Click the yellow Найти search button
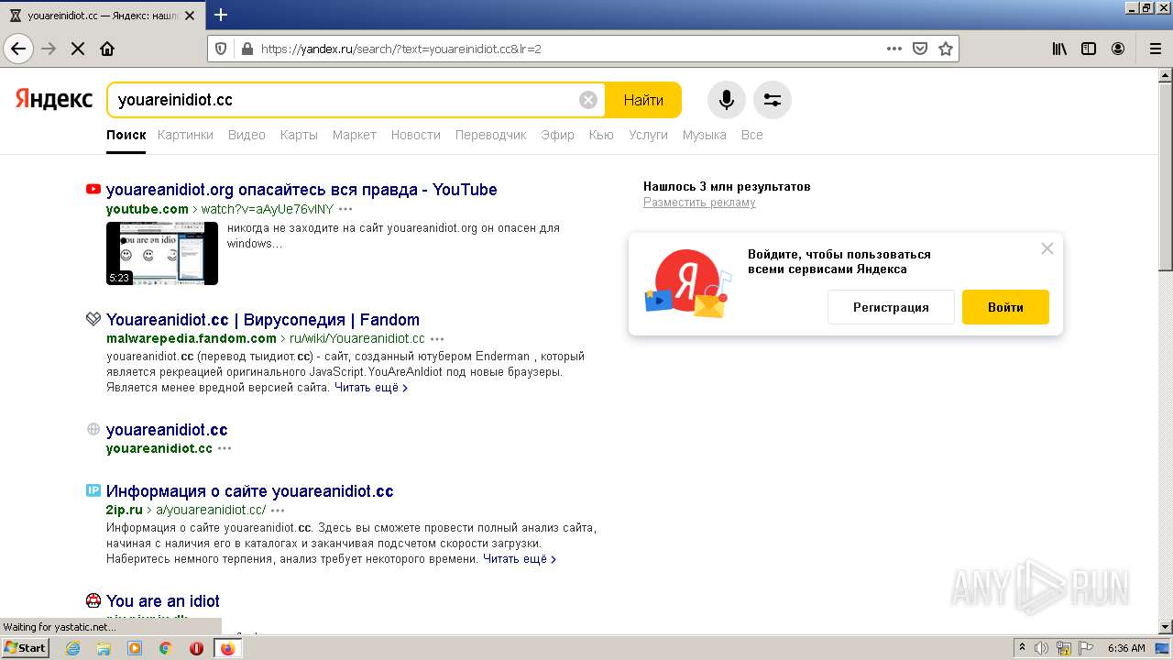The height and width of the screenshot is (660, 1173). 643,100
